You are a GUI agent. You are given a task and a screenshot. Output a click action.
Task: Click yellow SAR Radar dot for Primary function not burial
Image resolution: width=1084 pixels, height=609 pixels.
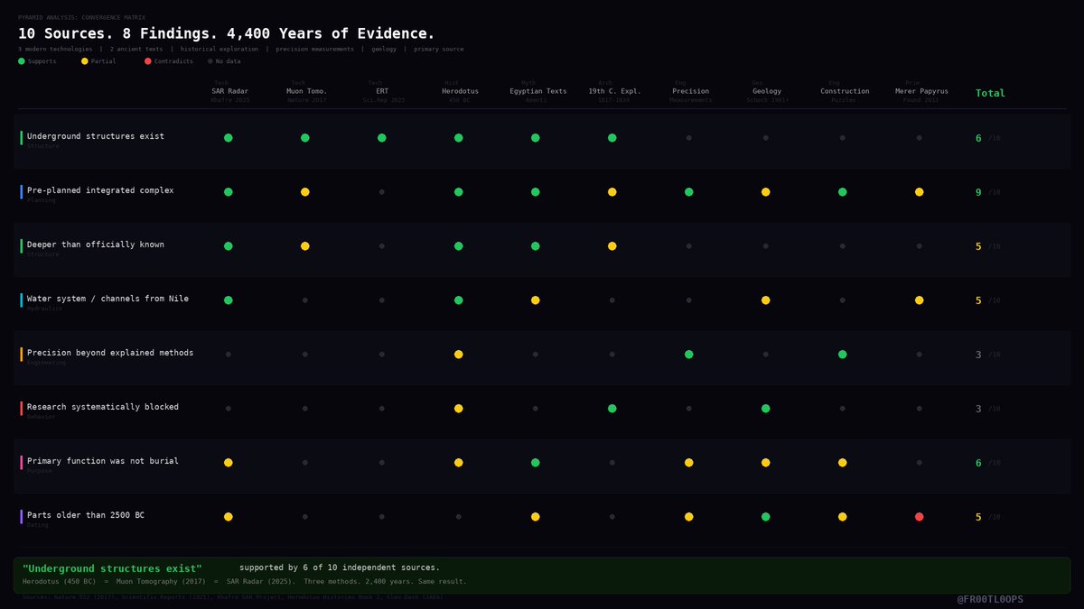coord(229,463)
